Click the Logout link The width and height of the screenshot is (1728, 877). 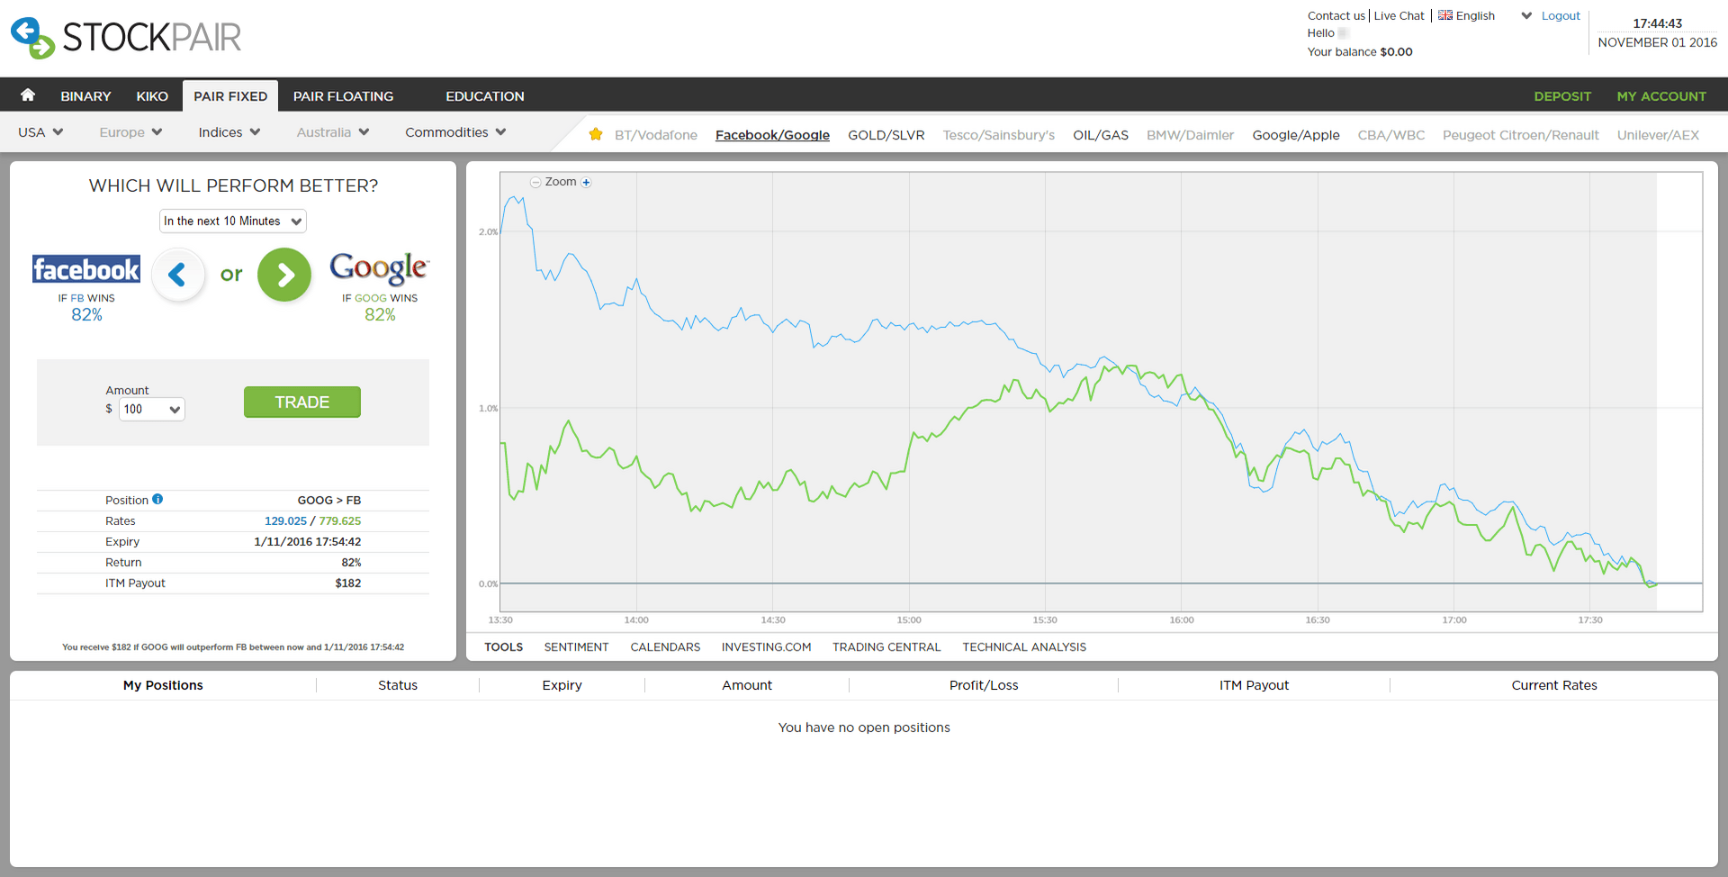1561,15
